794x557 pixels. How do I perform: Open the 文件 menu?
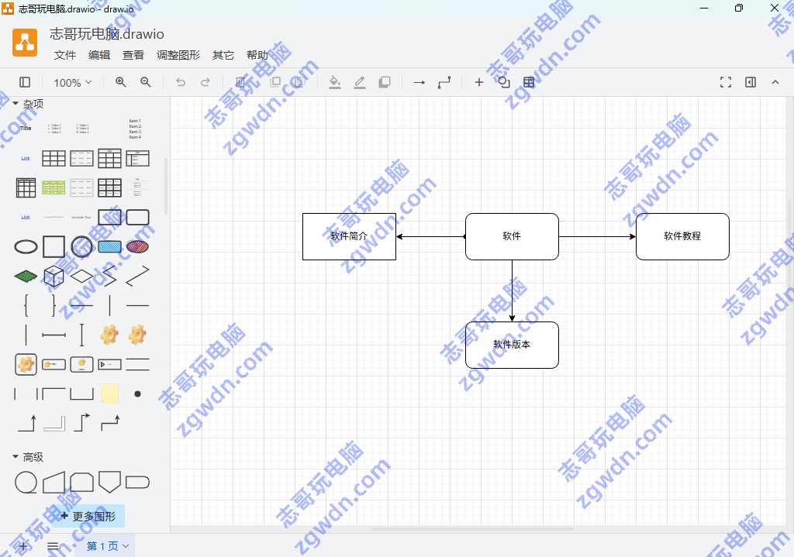pyautogui.click(x=65, y=55)
